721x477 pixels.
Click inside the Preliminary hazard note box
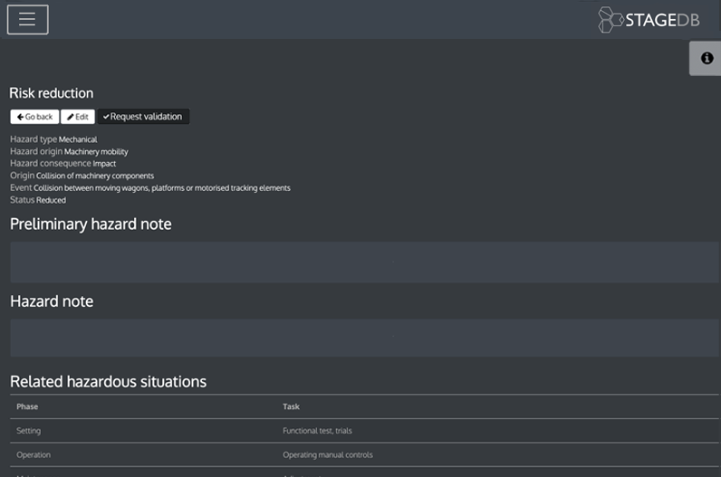(360, 262)
